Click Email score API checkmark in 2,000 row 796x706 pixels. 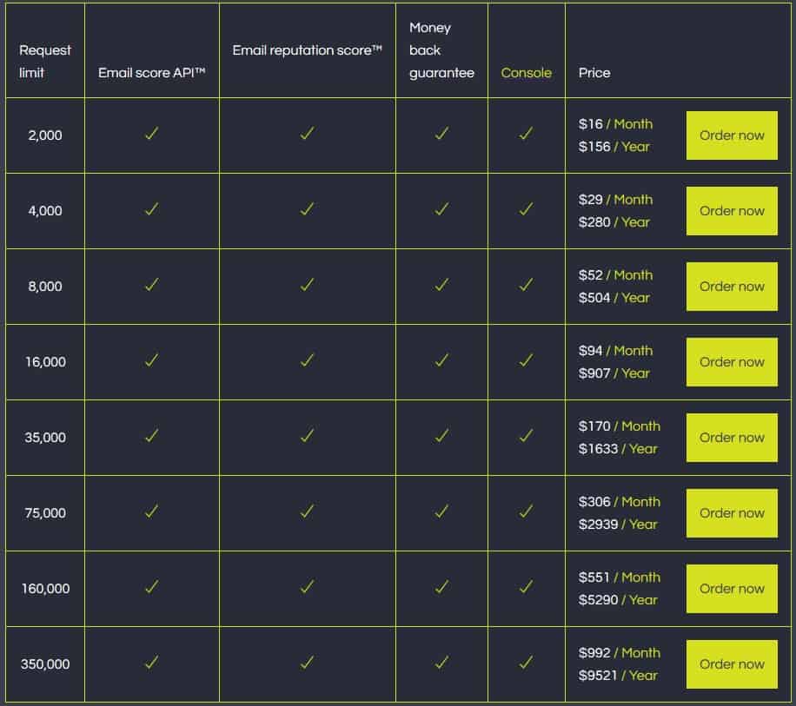click(x=151, y=134)
